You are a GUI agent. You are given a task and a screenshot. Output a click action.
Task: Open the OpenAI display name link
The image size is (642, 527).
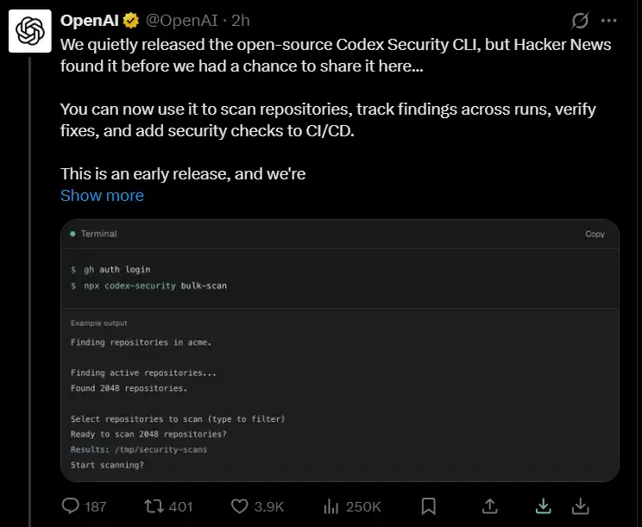[x=89, y=21]
